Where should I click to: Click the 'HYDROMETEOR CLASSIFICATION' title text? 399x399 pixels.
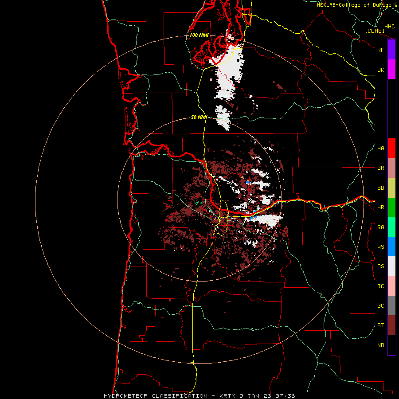point(156,396)
